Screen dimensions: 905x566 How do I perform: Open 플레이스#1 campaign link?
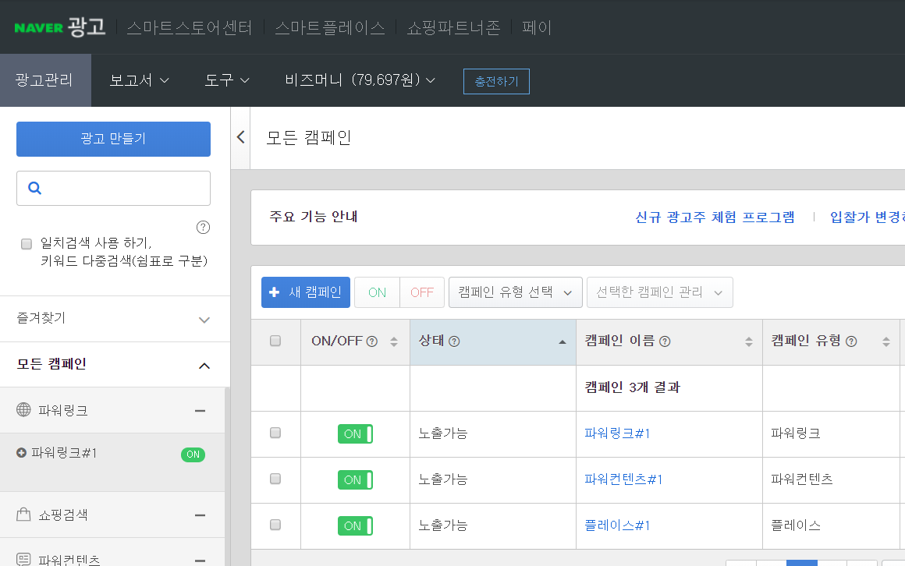617,525
